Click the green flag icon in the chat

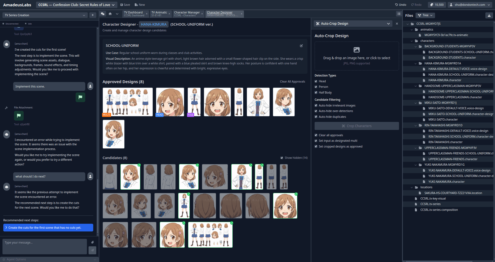(80, 97)
